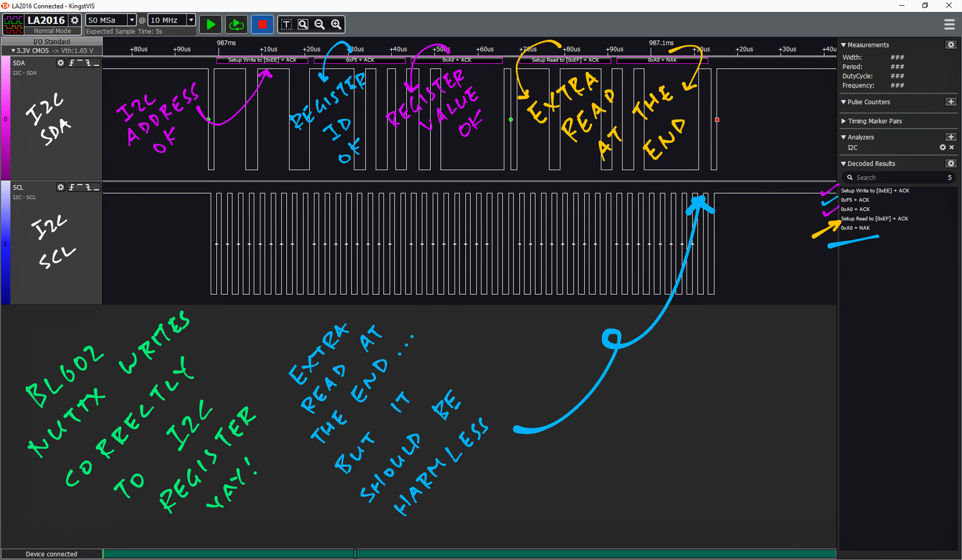Zoom out the waveform view
This screenshot has height=560, width=962.
[x=320, y=25]
